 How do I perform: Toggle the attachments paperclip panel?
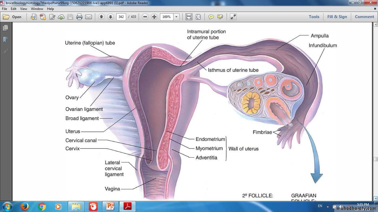(x=5, y=51)
